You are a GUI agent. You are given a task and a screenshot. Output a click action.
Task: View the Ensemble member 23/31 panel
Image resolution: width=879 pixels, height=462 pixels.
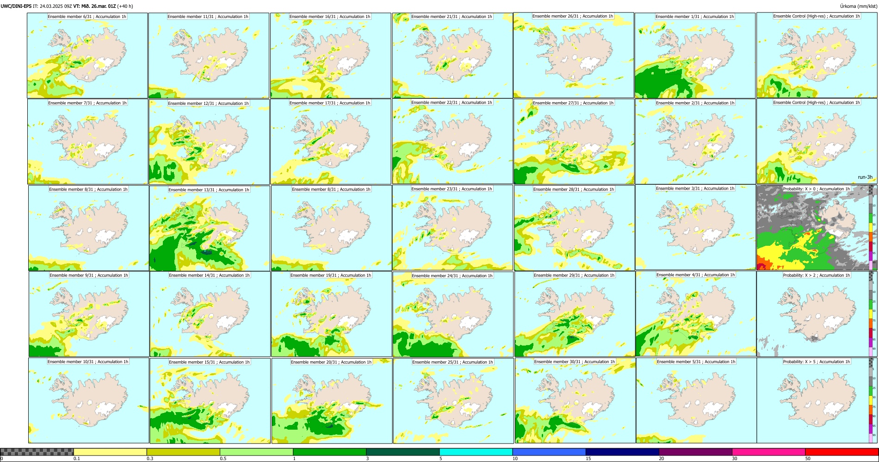[452, 228]
